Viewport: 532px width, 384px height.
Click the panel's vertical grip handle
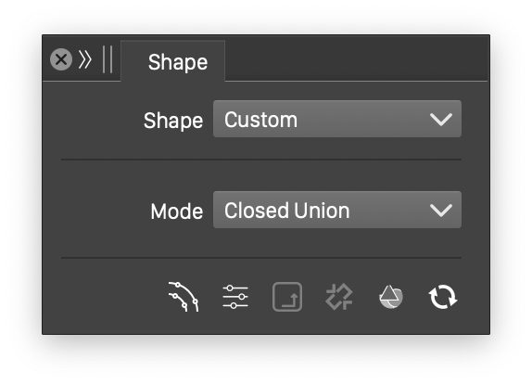[108, 59]
